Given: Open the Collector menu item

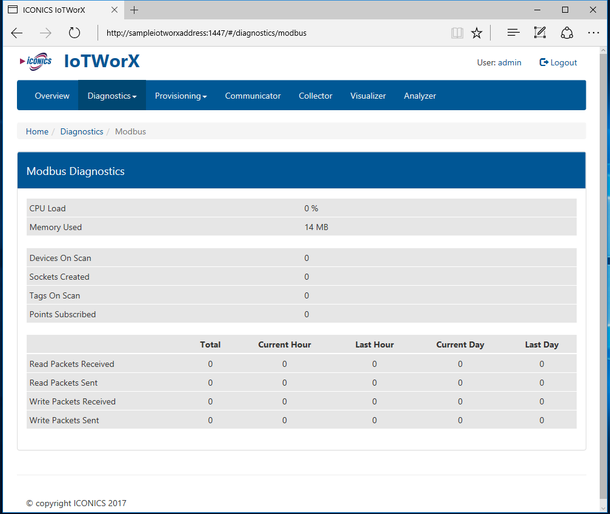Looking at the screenshot, I should (316, 96).
